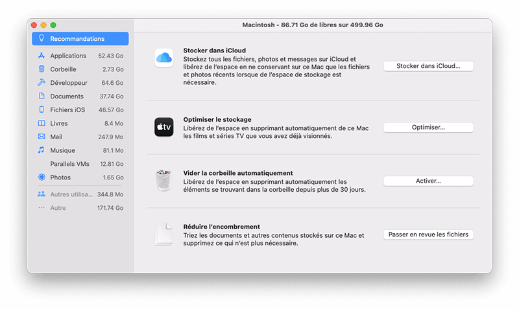519x309 pixels.
Task: Select the Musique category label
Action: (62, 150)
